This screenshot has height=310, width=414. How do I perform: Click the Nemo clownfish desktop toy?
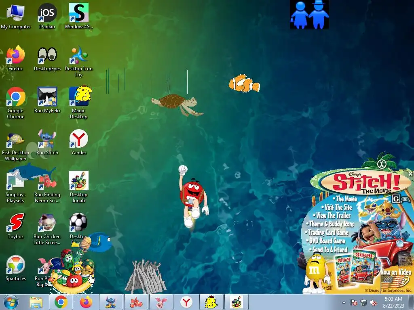244,83
